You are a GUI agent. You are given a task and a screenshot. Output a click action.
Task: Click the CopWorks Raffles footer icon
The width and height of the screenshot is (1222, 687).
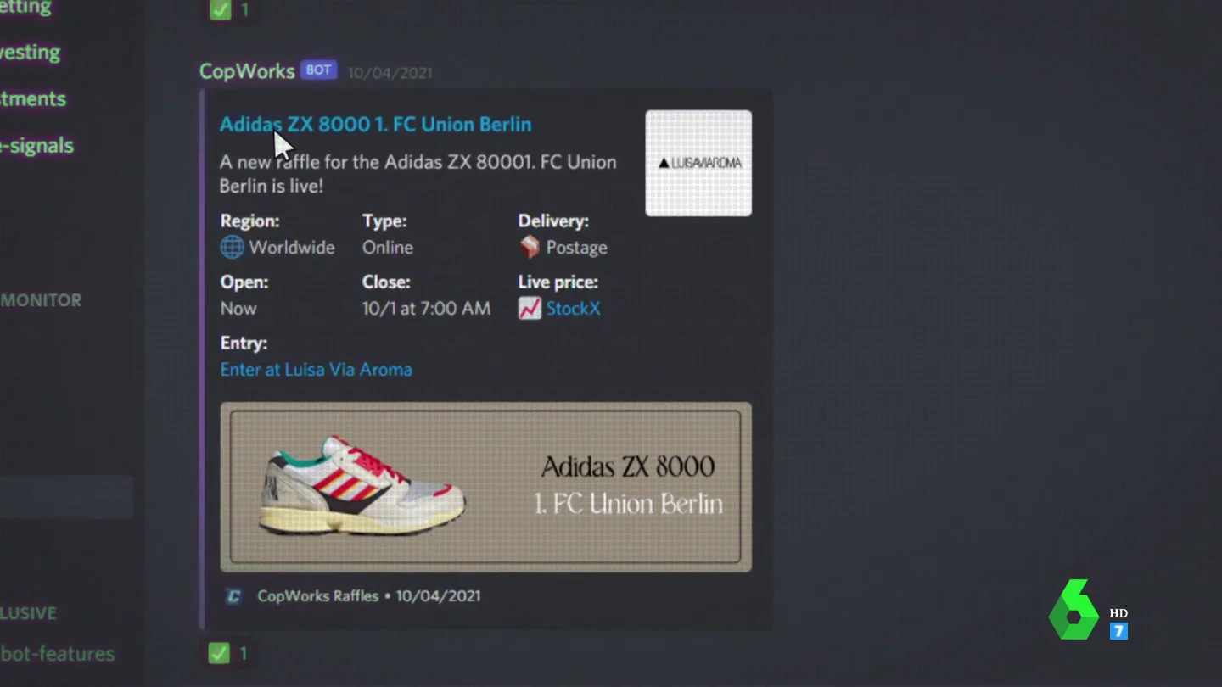tap(233, 596)
